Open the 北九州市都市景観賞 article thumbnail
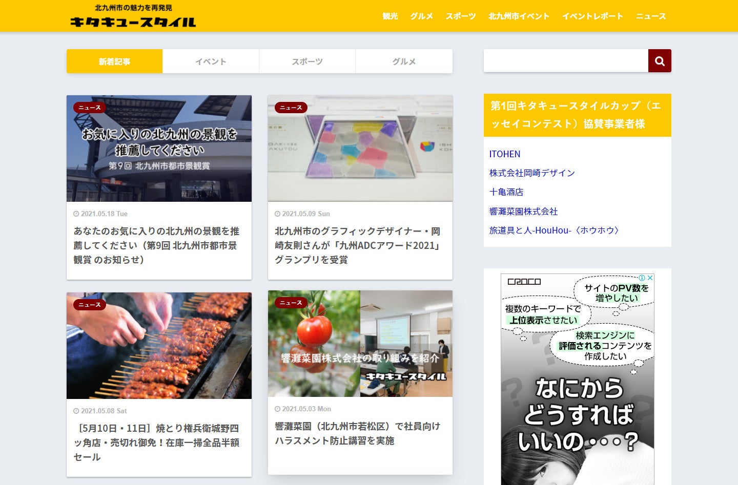 (159, 149)
